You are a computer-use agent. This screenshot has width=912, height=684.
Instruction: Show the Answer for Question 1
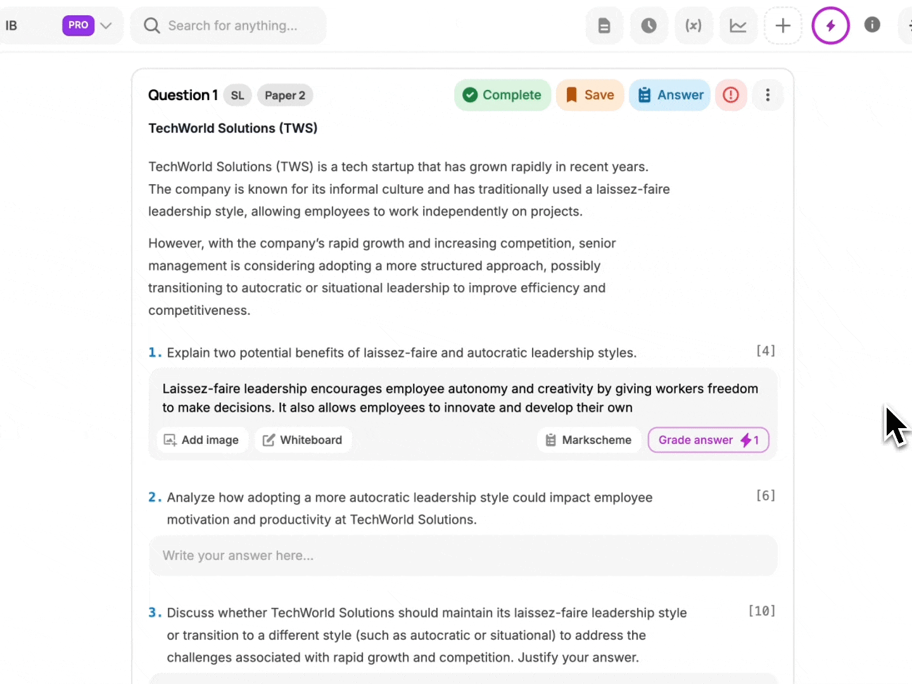pyautogui.click(x=670, y=95)
